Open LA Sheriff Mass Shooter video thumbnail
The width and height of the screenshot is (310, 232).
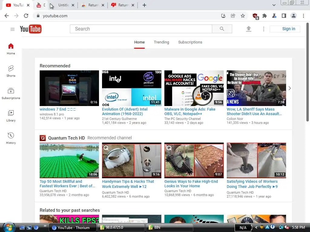pyautogui.click(x=256, y=88)
